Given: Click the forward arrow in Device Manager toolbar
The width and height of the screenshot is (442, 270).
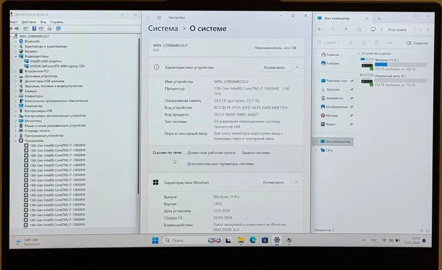Looking at the screenshot, I should [x=17, y=29].
